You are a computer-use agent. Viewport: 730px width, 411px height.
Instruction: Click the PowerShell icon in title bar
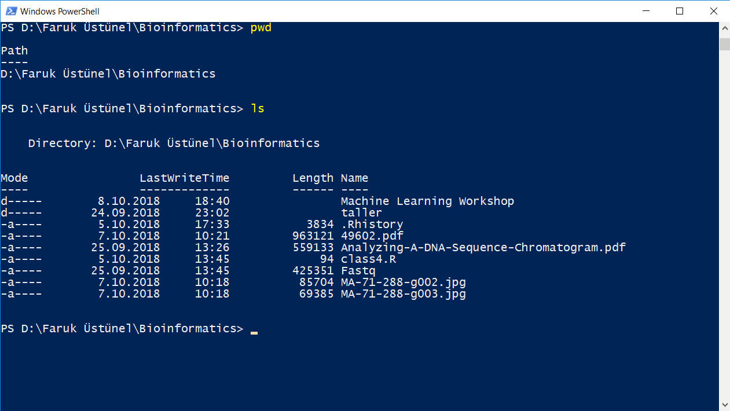click(x=10, y=11)
